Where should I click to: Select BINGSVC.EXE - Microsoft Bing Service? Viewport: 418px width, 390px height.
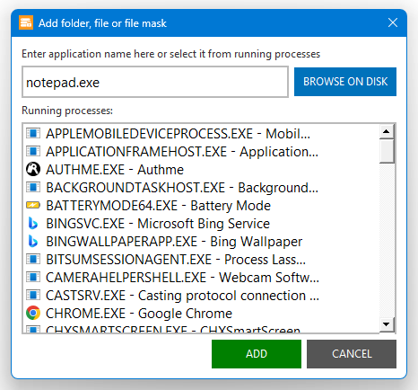[x=201, y=223]
